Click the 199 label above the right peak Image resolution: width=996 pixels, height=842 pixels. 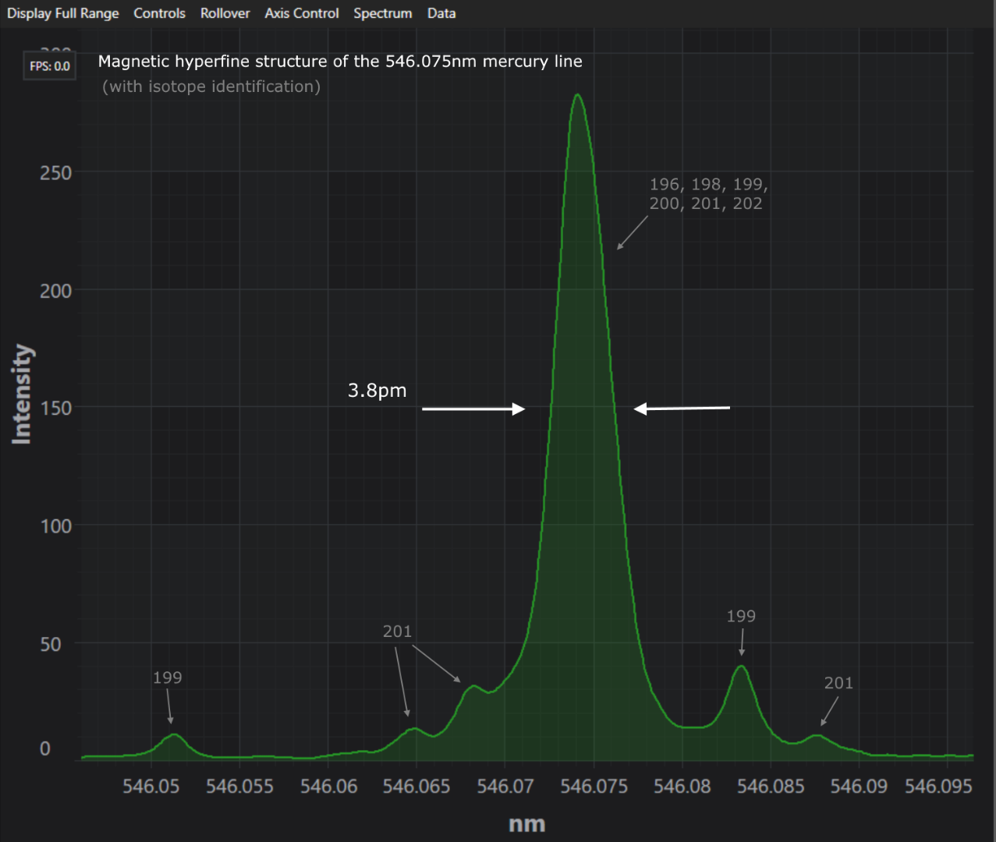(x=741, y=616)
